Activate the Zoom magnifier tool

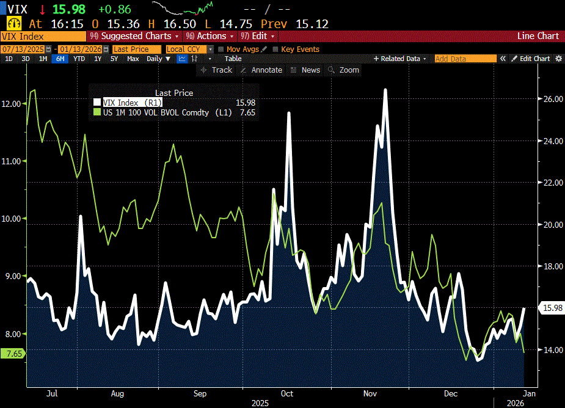coord(343,70)
